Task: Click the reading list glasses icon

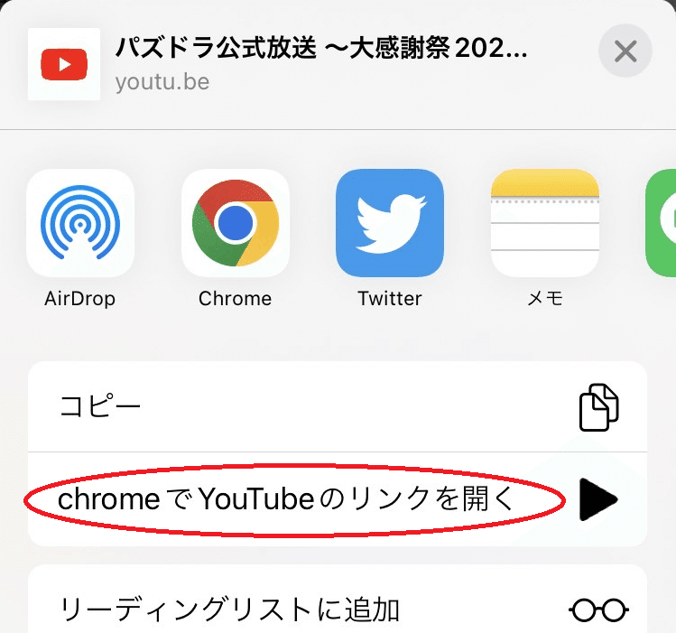Action: (x=598, y=610)
